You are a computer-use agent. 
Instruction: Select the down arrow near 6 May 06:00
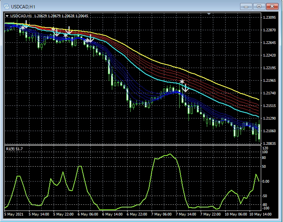click(x=91, y=38)
